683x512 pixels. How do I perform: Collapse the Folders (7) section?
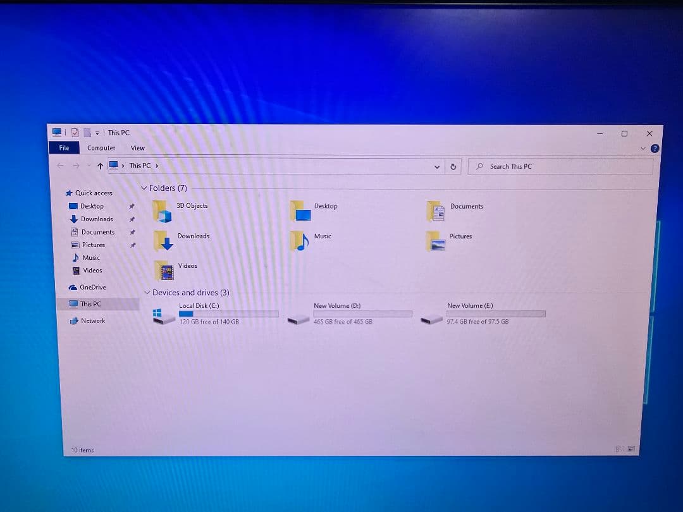[x=146, y=188]
